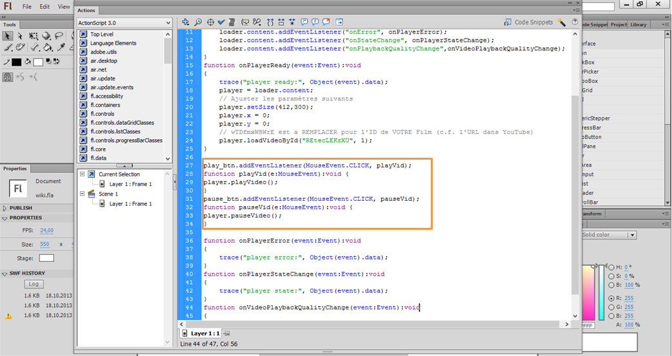Select the H hue radio button
The height and width of the screenshot is (356, 672).
click(x=611, y=267)
